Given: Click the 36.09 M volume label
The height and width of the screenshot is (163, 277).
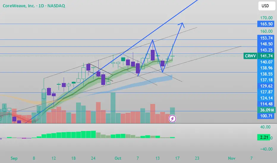Looking at the screenshot, I should 266,110.
